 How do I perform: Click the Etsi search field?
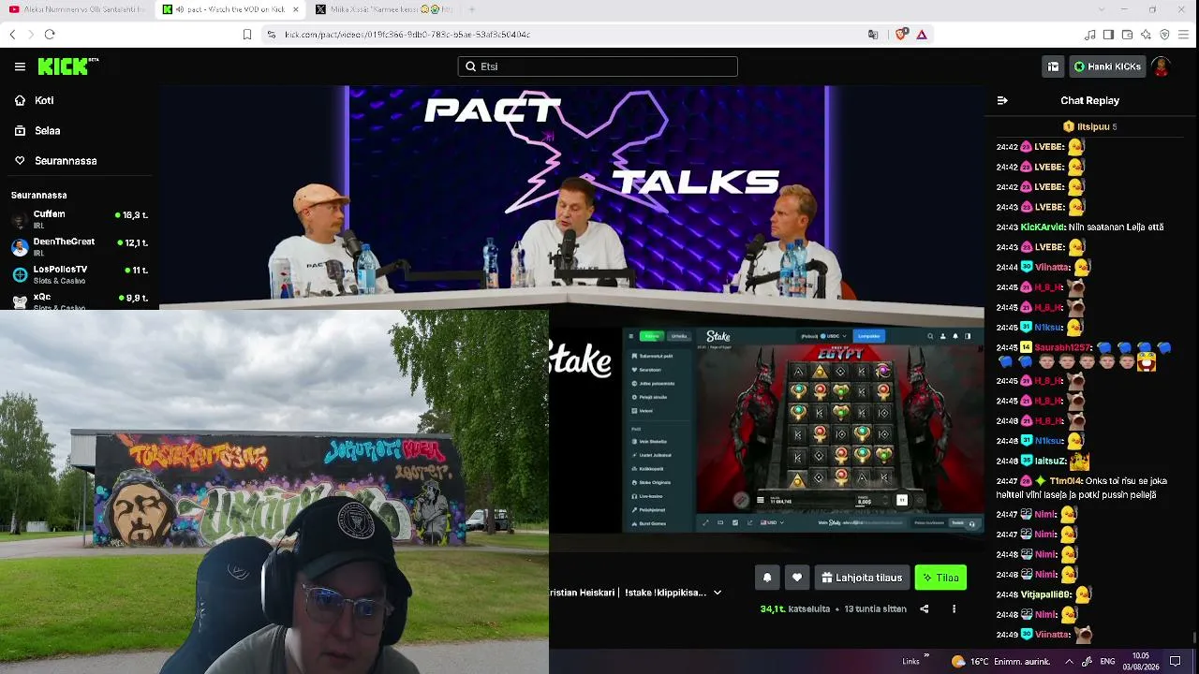click(598, 66)
